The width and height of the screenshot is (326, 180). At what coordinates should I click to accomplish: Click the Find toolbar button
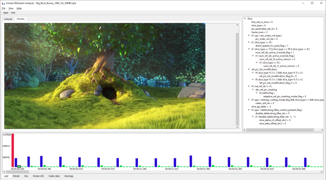[x=13, y=13]
